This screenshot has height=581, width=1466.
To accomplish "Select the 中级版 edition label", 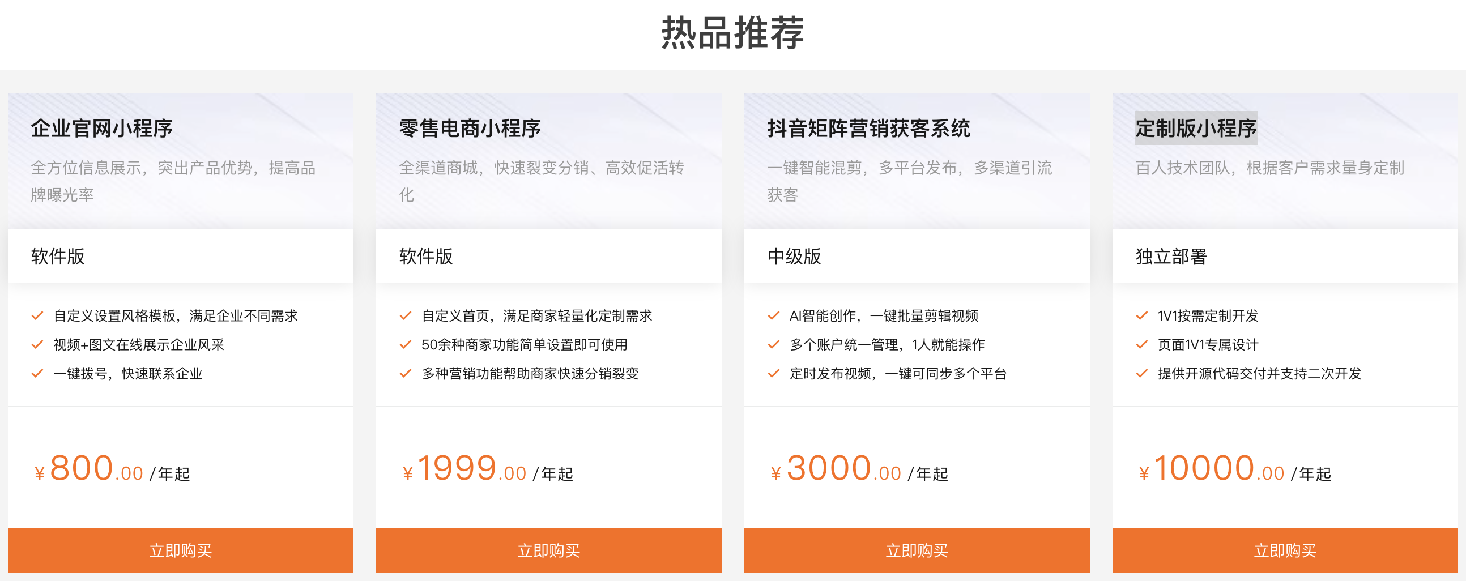I will point(795,257).
